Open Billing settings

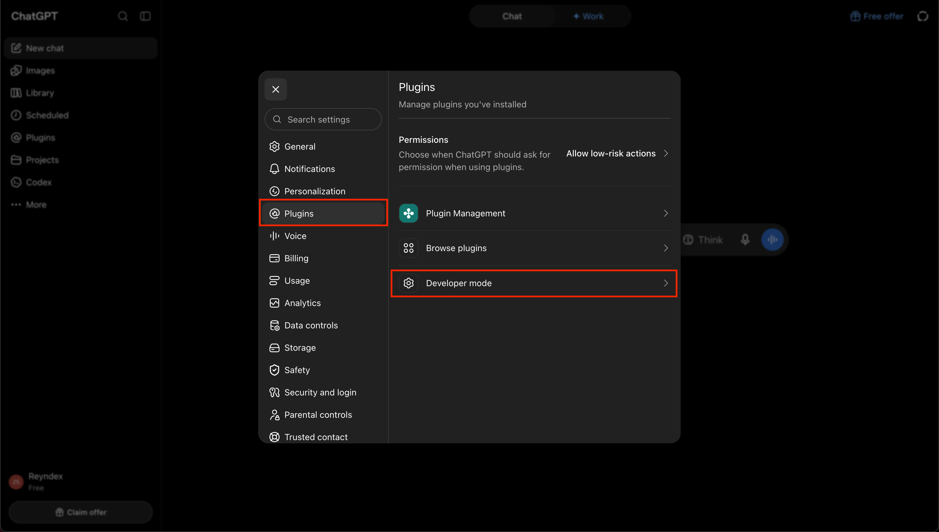point(323,258)
